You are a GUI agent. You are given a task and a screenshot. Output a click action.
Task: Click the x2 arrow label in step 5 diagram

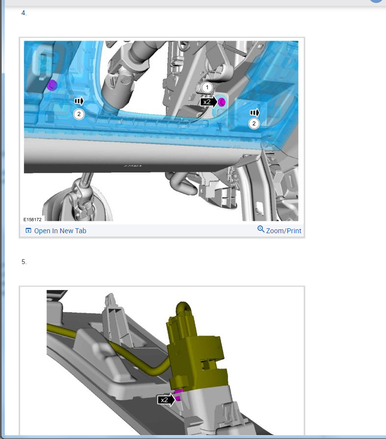tap(166, 400)
